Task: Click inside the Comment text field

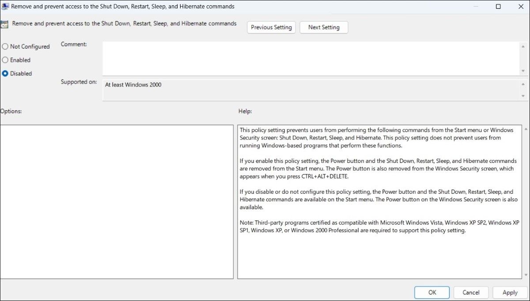Action: [309, 58]
